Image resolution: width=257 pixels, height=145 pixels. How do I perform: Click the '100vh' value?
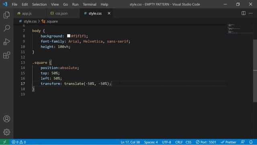pos(63,47)
